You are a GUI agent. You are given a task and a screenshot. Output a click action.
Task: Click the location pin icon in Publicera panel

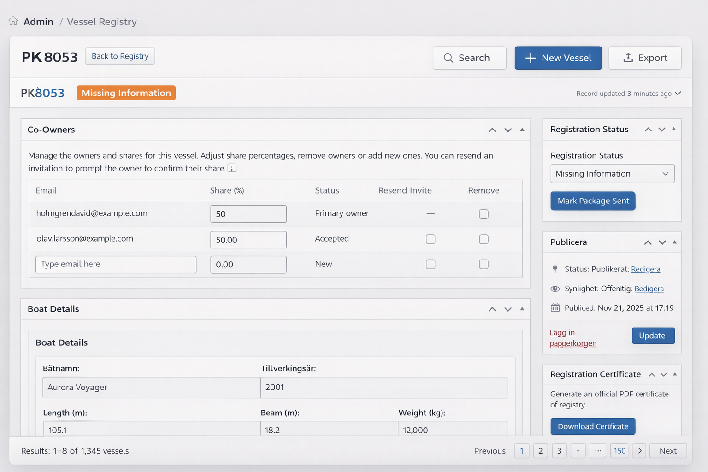[x=555, y=269]
